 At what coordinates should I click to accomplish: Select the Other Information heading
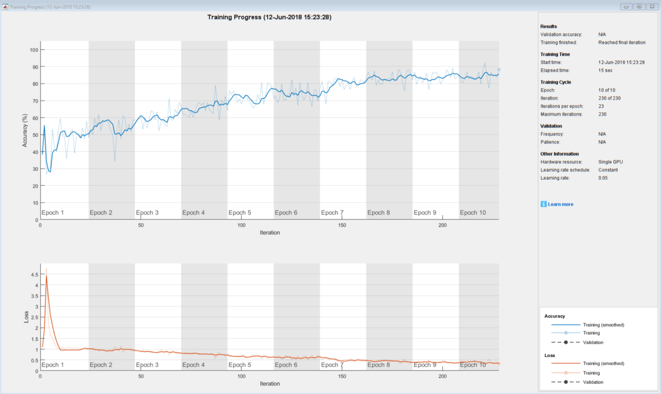coord(560,154)
